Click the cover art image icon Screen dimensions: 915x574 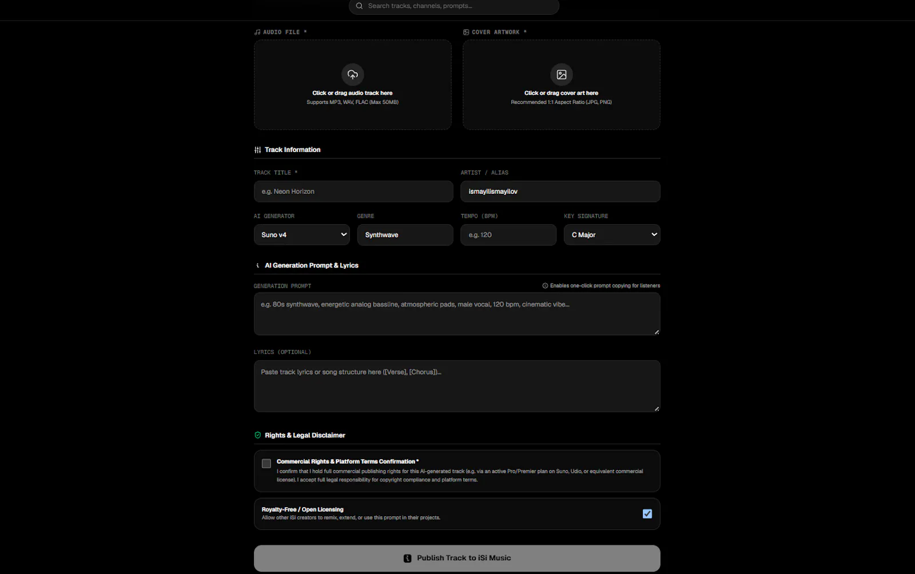pos(562,74)
